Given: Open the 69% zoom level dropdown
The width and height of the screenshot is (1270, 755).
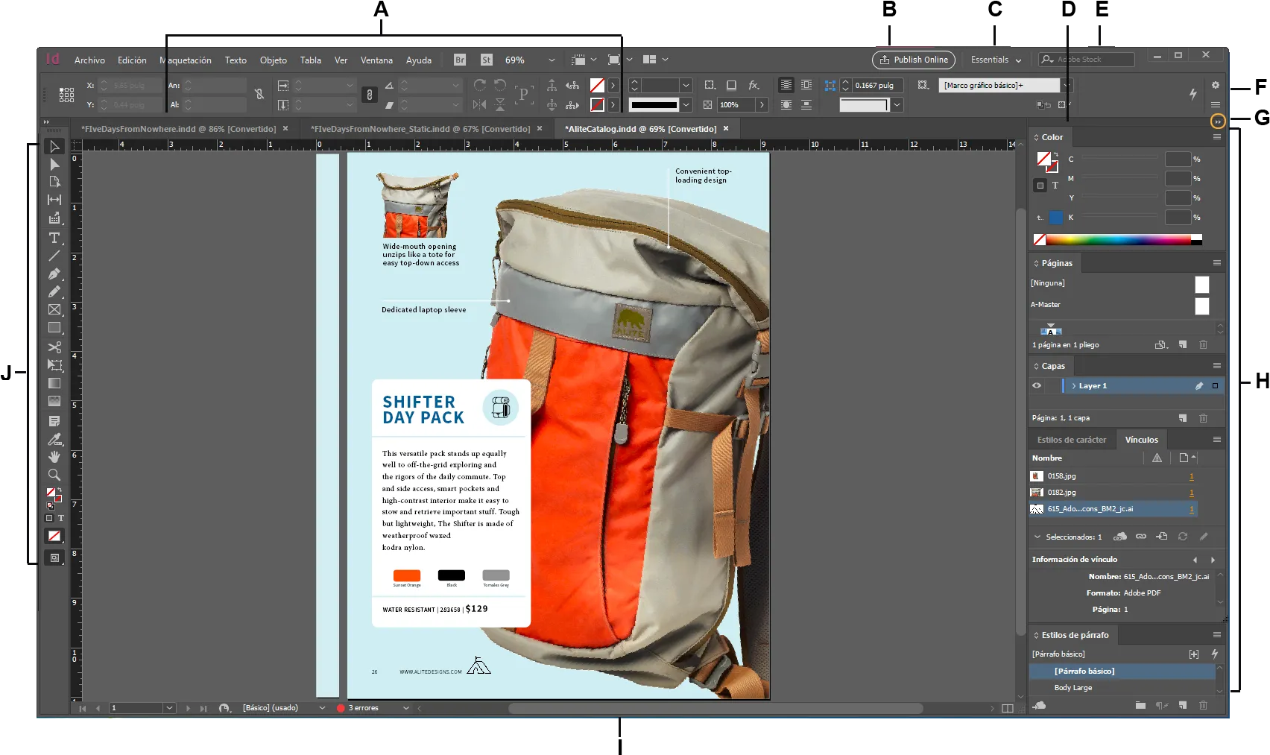Looking at the screenshot, I should point(552,60).
